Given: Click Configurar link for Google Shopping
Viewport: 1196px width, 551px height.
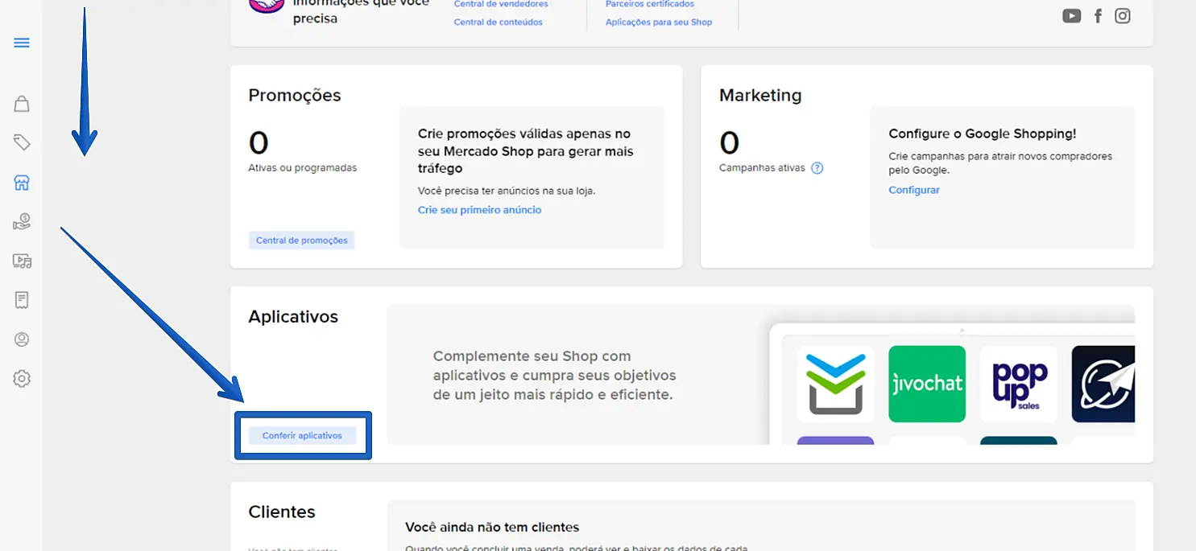Looking at the screenshot, I should [914, 190].
